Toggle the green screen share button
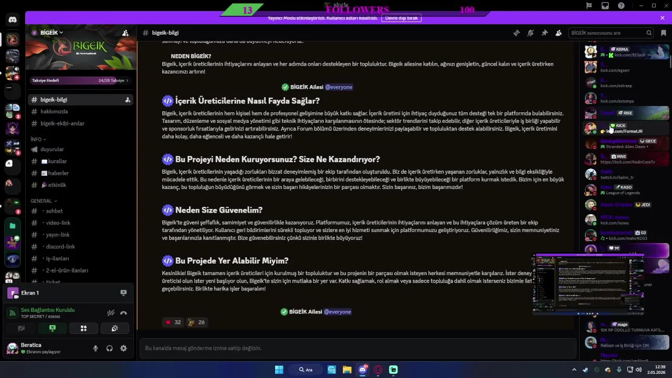The width and height of the screenshot is (672, 378). [x=52, y=328]
